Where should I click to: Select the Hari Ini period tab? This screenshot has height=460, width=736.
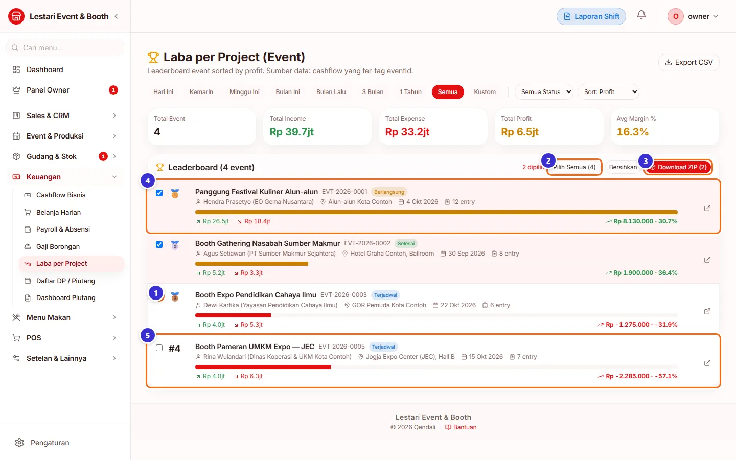[163, 92]
